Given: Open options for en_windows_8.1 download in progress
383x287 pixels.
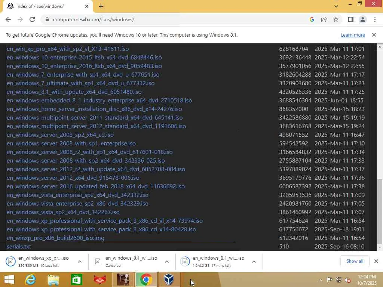Looking at the screenshot, I should [x=254, y=262].
